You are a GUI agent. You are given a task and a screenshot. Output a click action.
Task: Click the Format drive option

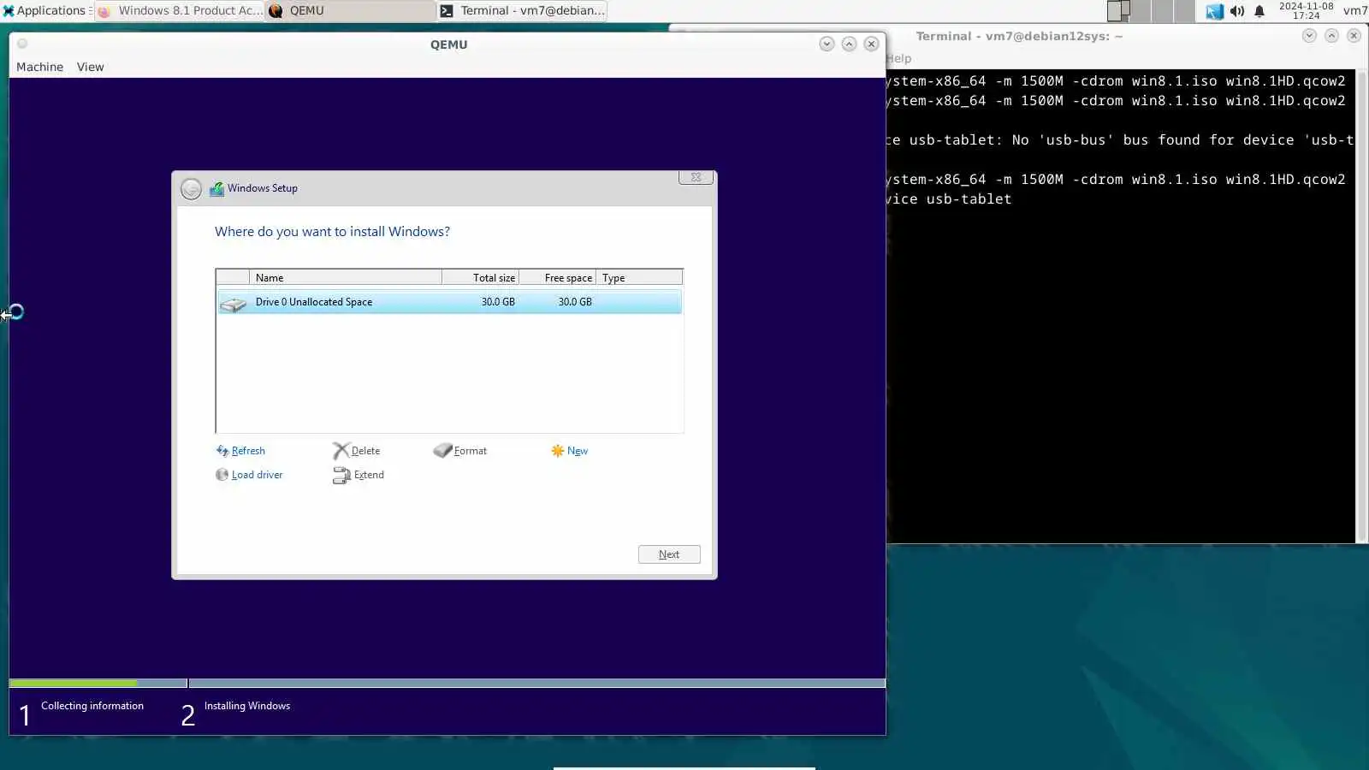pyautogui.click(x=460, y=451)
